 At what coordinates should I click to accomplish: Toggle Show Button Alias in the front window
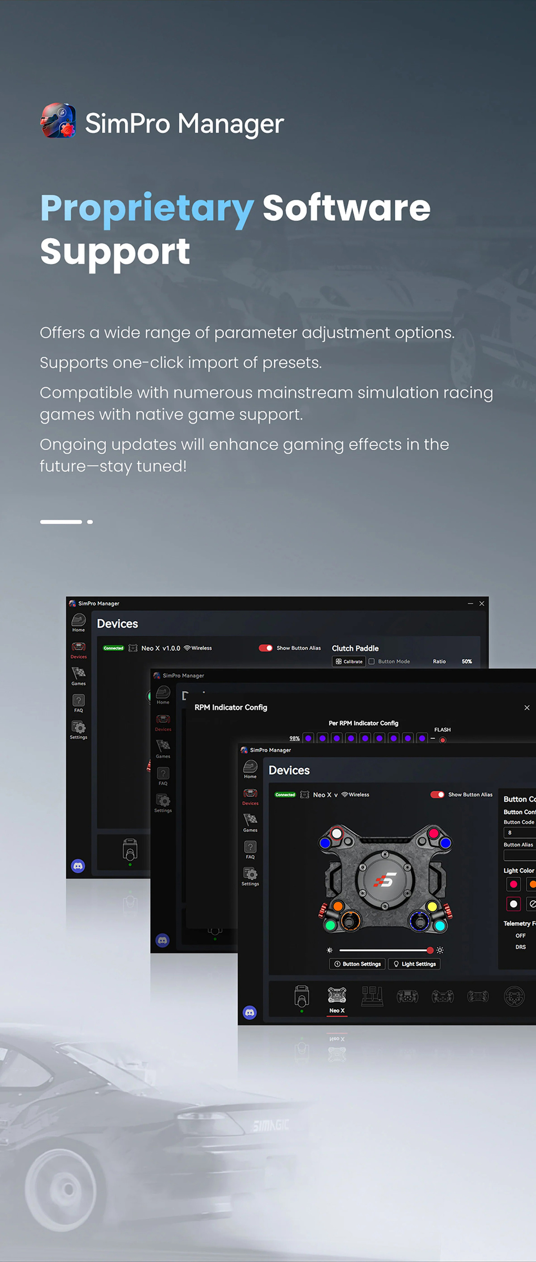click(x=437, y=795)
